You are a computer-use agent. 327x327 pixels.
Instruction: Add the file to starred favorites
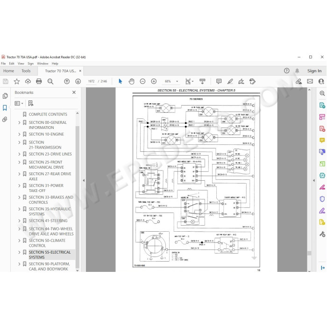click(x=17, y=81)
